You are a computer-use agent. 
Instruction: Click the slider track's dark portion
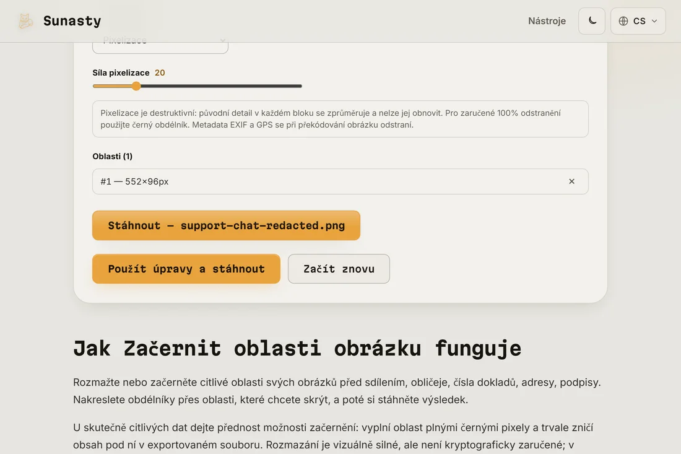pyautogui.click(x=222, y=86)
